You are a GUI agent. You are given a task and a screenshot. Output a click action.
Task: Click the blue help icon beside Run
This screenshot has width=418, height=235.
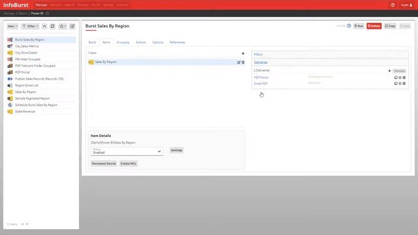coord(349,26)
